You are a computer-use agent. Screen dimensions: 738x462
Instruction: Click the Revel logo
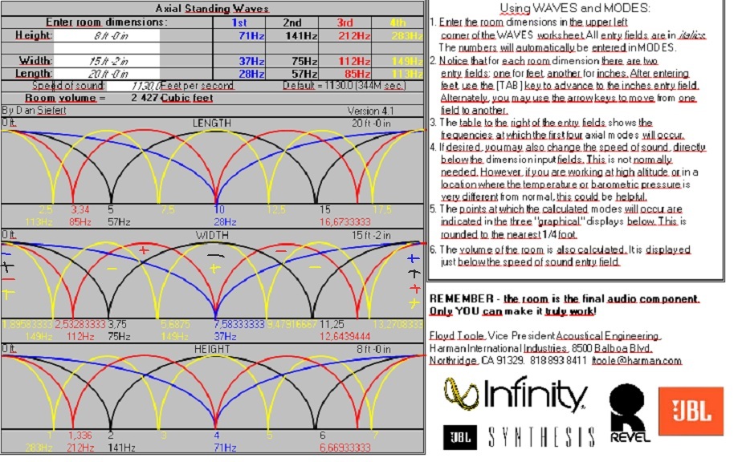[630, 412]
